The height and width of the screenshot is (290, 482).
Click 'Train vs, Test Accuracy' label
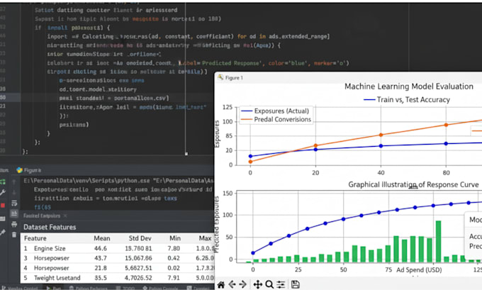click(x=413, y=100)
